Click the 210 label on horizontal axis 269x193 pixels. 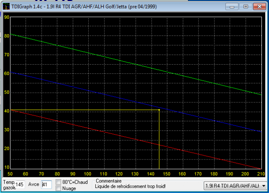pos(261,174)
